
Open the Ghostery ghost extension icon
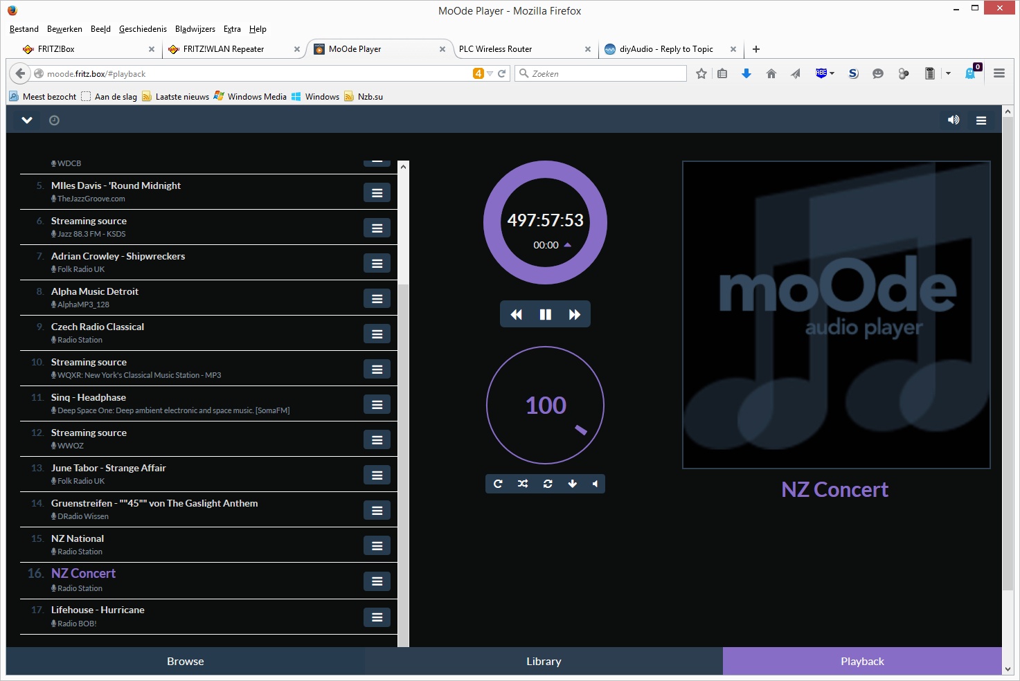(972, 73)
